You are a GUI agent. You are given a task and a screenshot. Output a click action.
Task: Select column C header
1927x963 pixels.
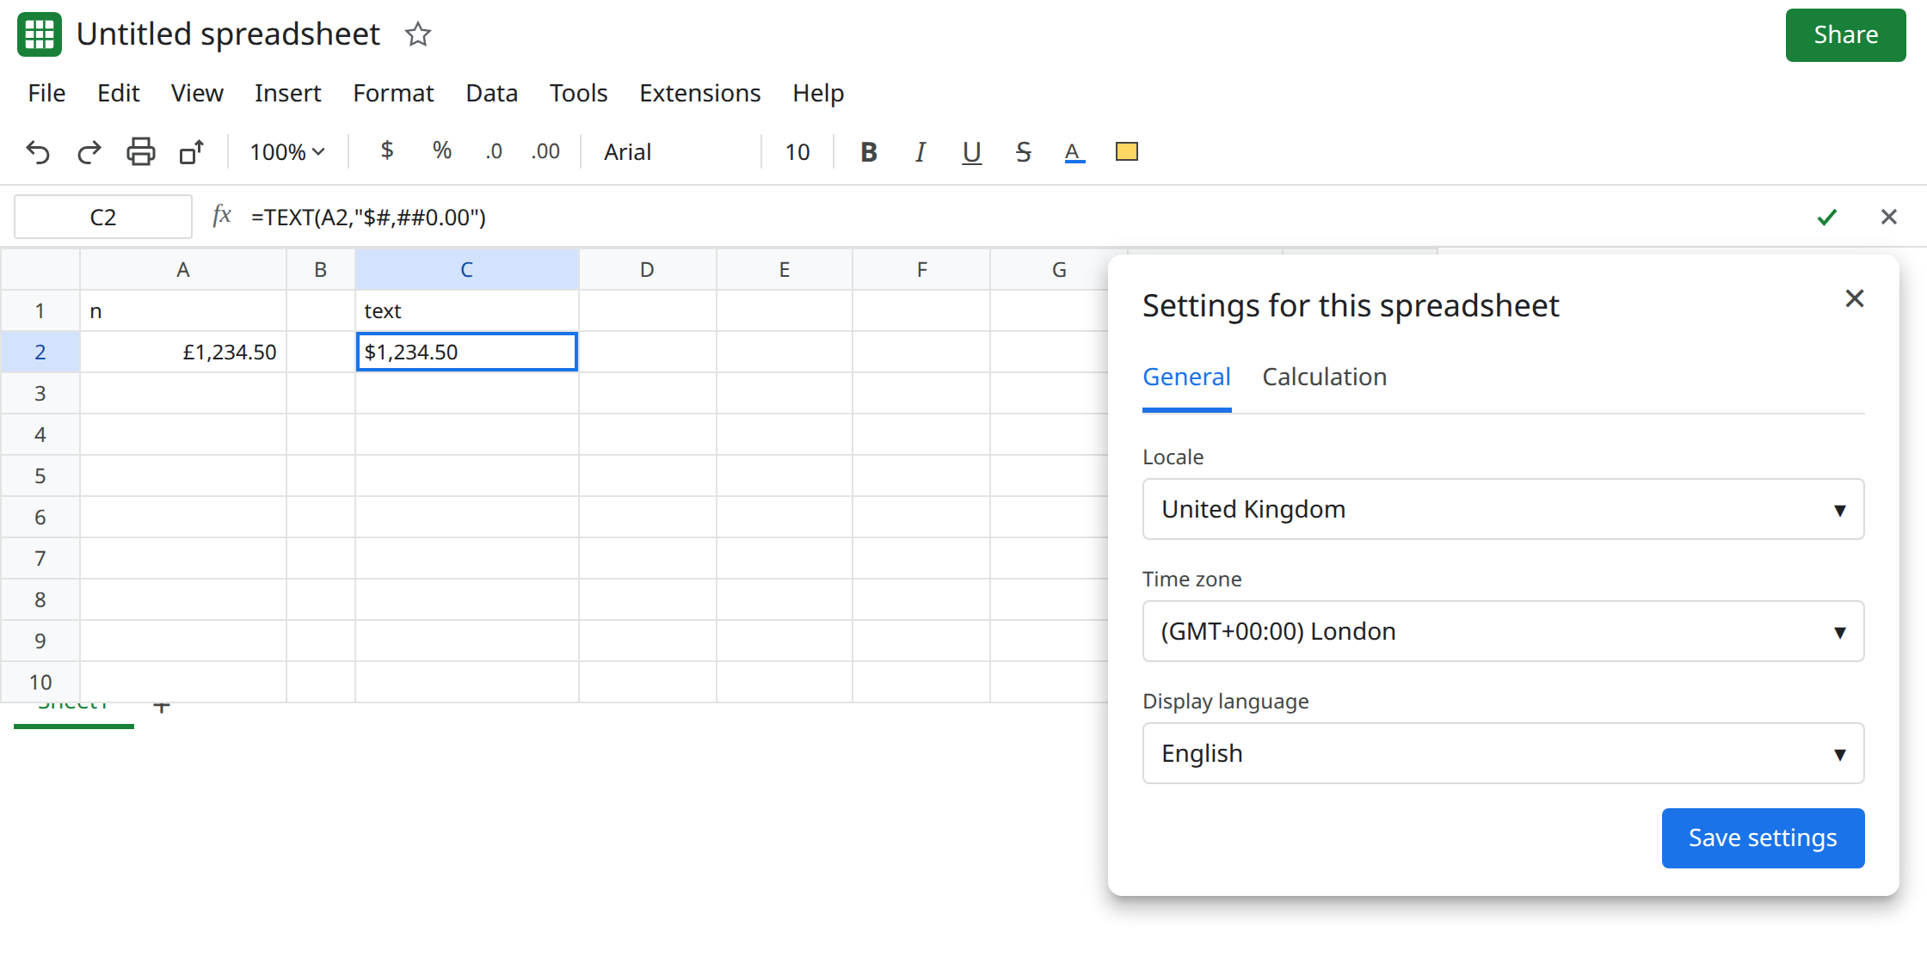(x=467, y=270)
